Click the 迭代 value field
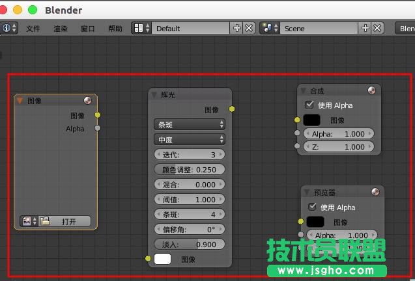The width and height of the screenshot is (415, 281). click(x=190, y=154)
